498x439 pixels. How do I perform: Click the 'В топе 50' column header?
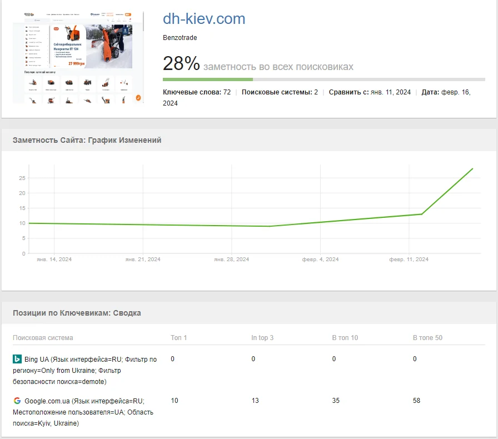427,338
